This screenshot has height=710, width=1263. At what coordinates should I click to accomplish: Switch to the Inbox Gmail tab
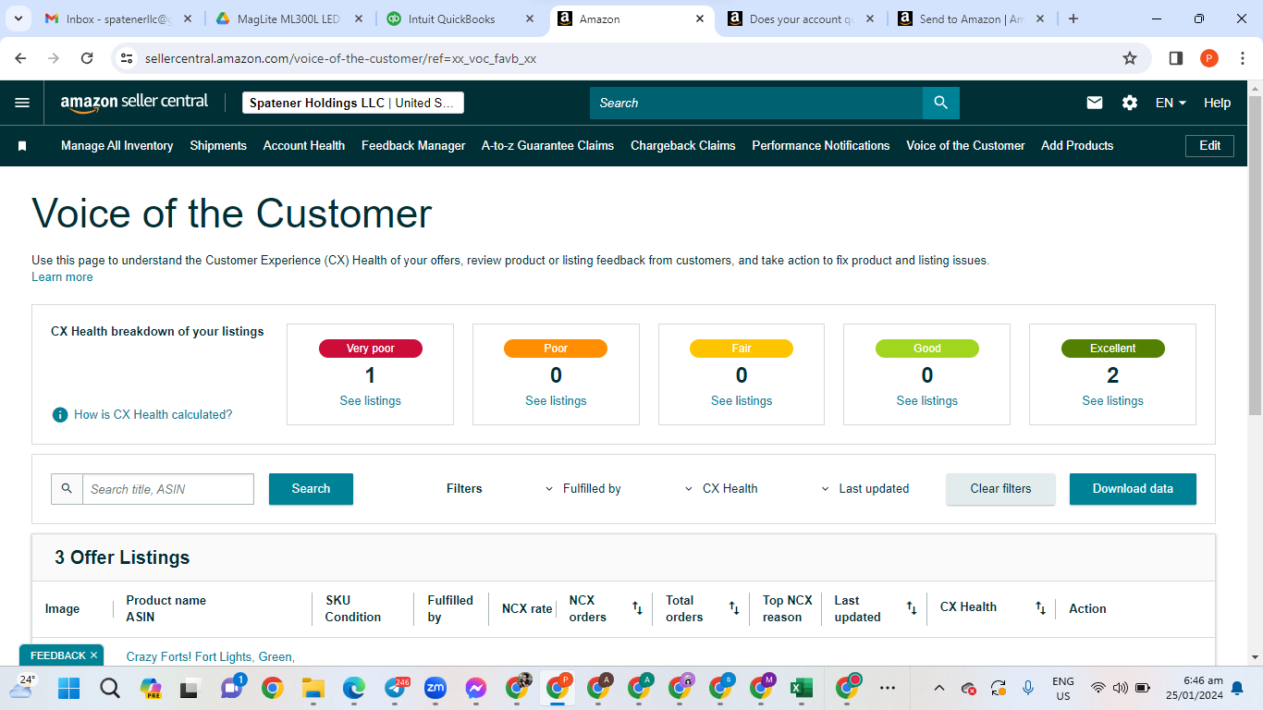click(120, 18)
